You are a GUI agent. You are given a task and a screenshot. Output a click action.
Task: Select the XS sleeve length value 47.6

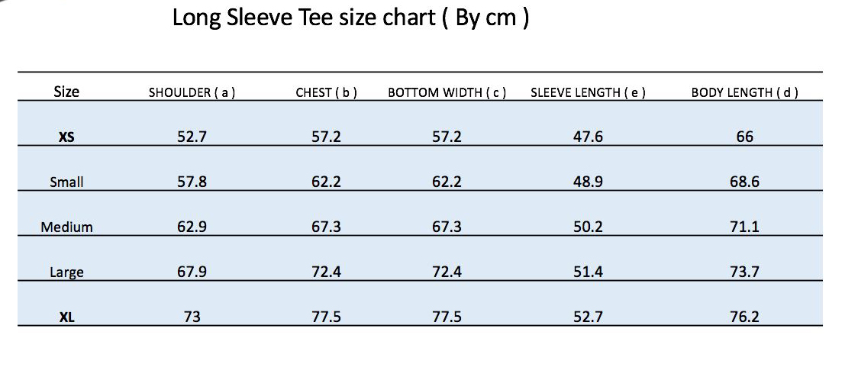click(x=588, y=137)
